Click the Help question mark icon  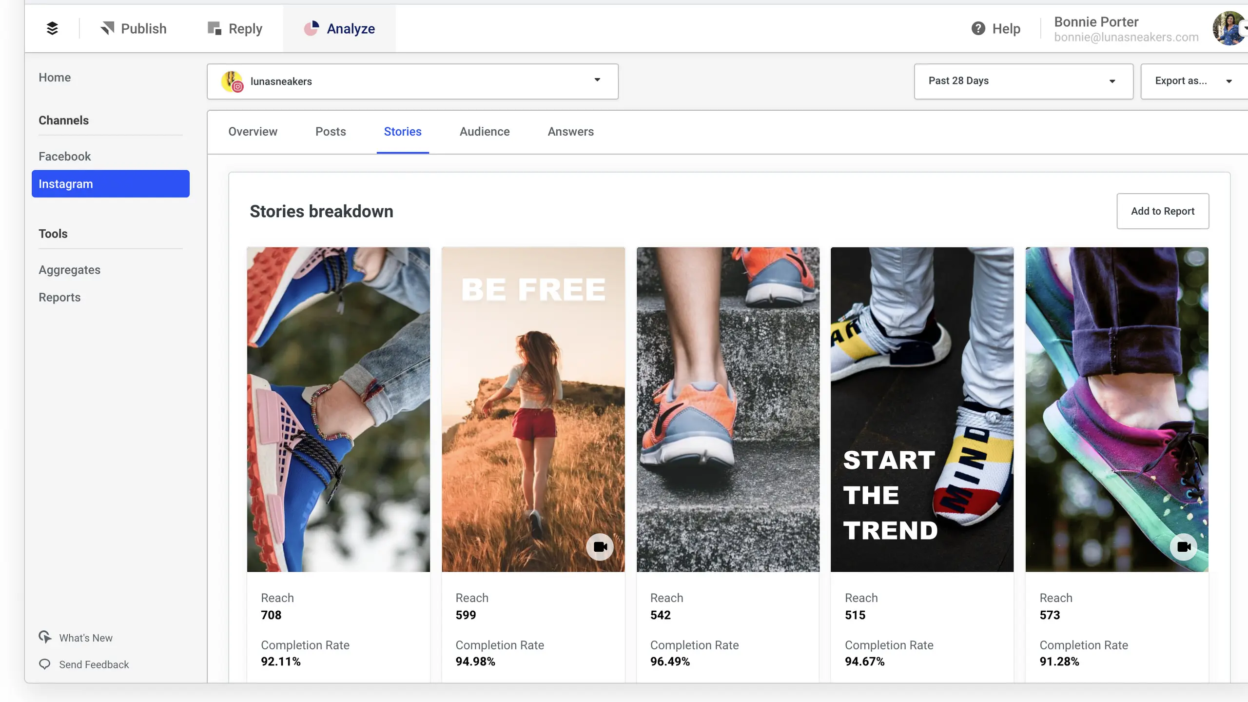(x=978, y=28)
